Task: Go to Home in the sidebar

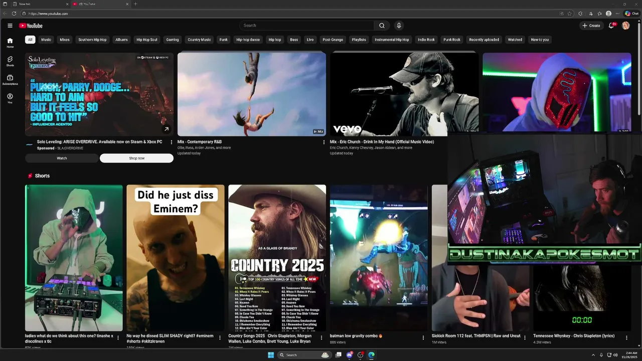Action: (x=10, y=43)
